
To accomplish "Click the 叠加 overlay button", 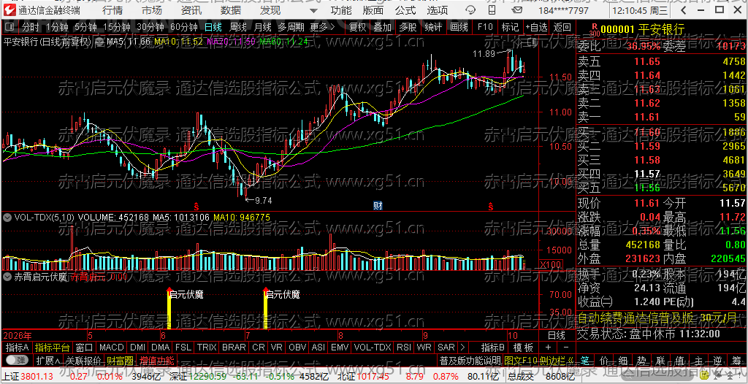I will tap(382, 27).
